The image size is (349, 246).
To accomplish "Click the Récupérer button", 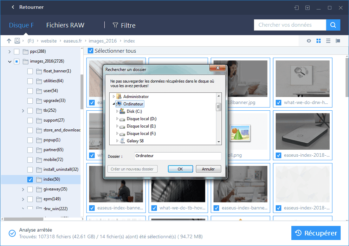I will coord(316,233).
